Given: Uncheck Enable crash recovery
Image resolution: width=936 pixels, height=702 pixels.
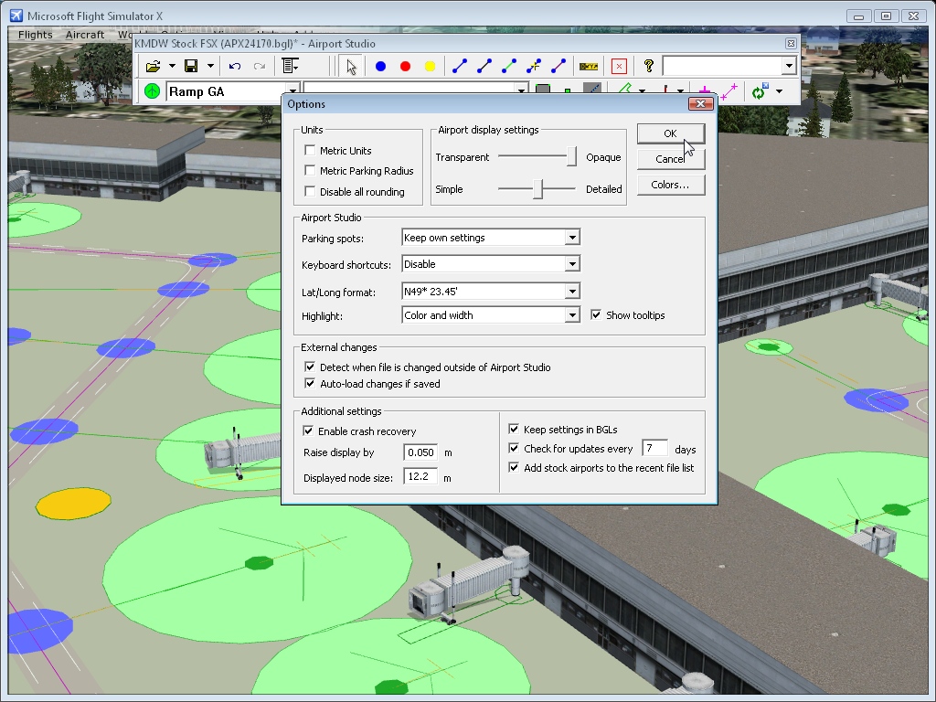Looking at the screenshot, I should coord(308,431).
